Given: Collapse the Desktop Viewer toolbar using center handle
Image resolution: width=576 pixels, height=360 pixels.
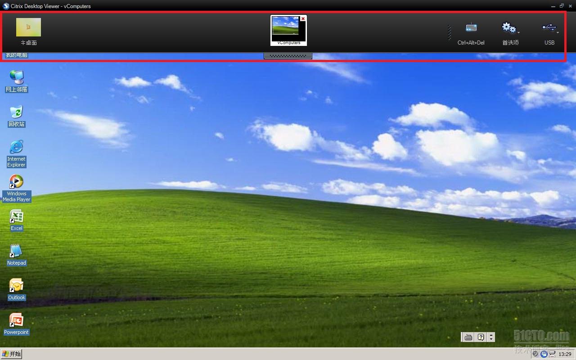Looking at the screenshot, I should pyautogui.click(x=288, y=56).
